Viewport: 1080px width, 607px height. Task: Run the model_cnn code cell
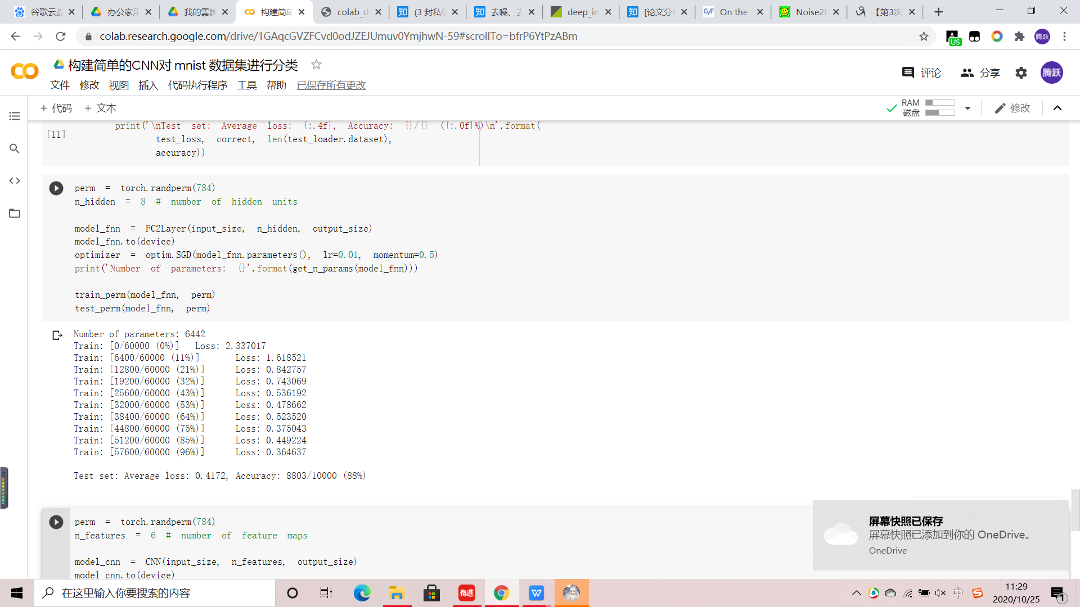pyautogui.click(x=56, y=522)
